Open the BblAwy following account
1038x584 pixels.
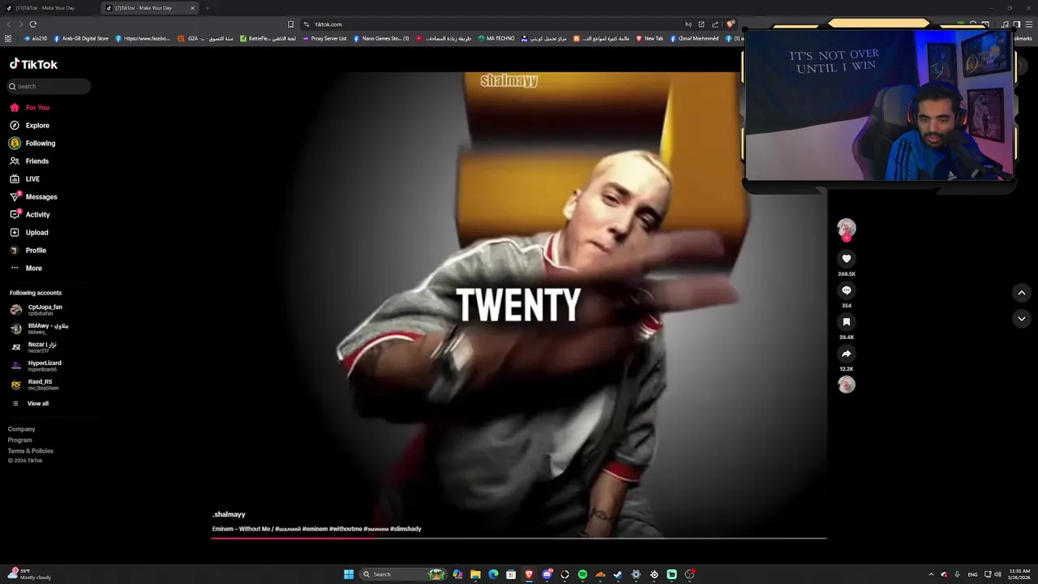point(39,328)
